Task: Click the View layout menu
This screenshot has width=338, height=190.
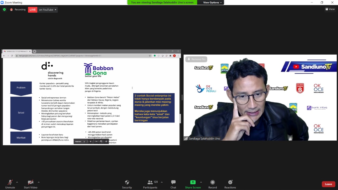Action: (330, 9)
